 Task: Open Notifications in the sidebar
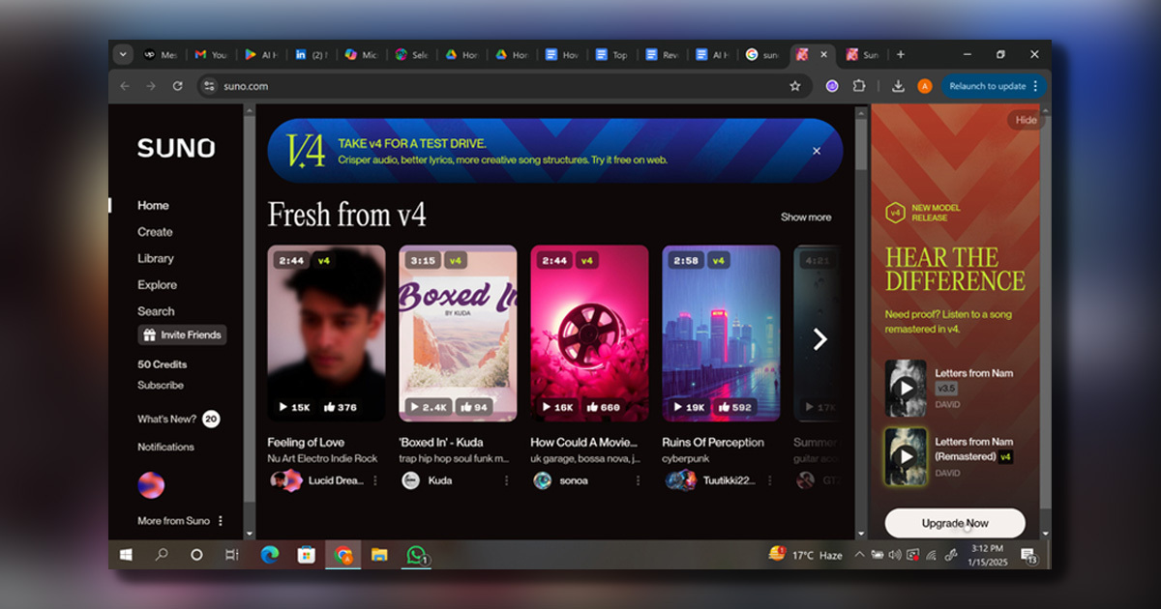click(165, 447)
